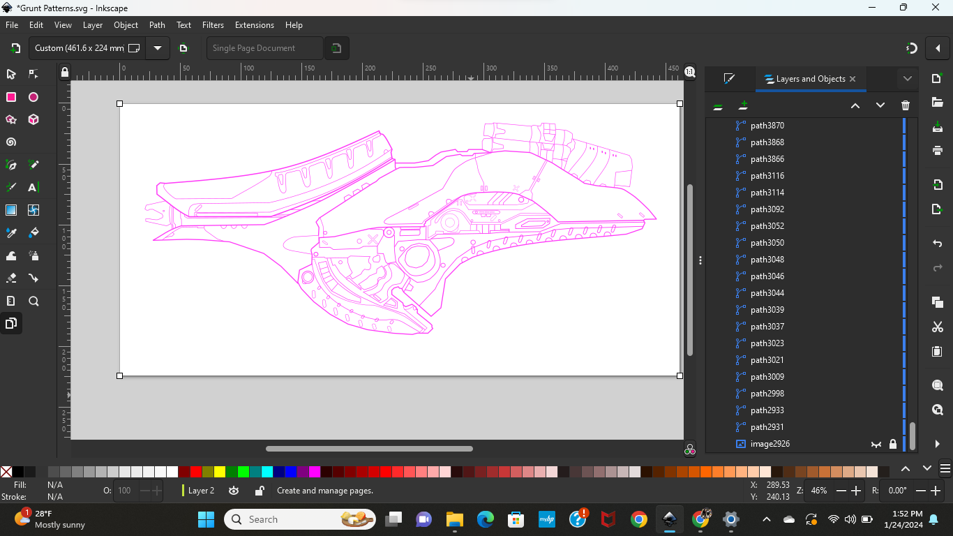Toggle snapping on or off

pyautogui.click(x=911, y=48)
